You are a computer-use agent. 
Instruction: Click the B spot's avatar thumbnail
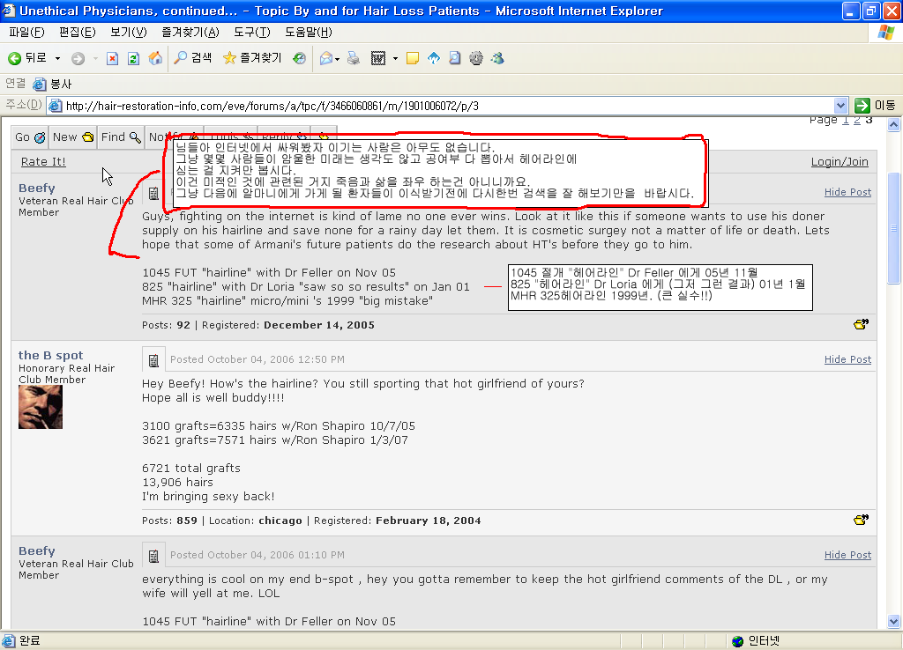[x=41, y=407]
